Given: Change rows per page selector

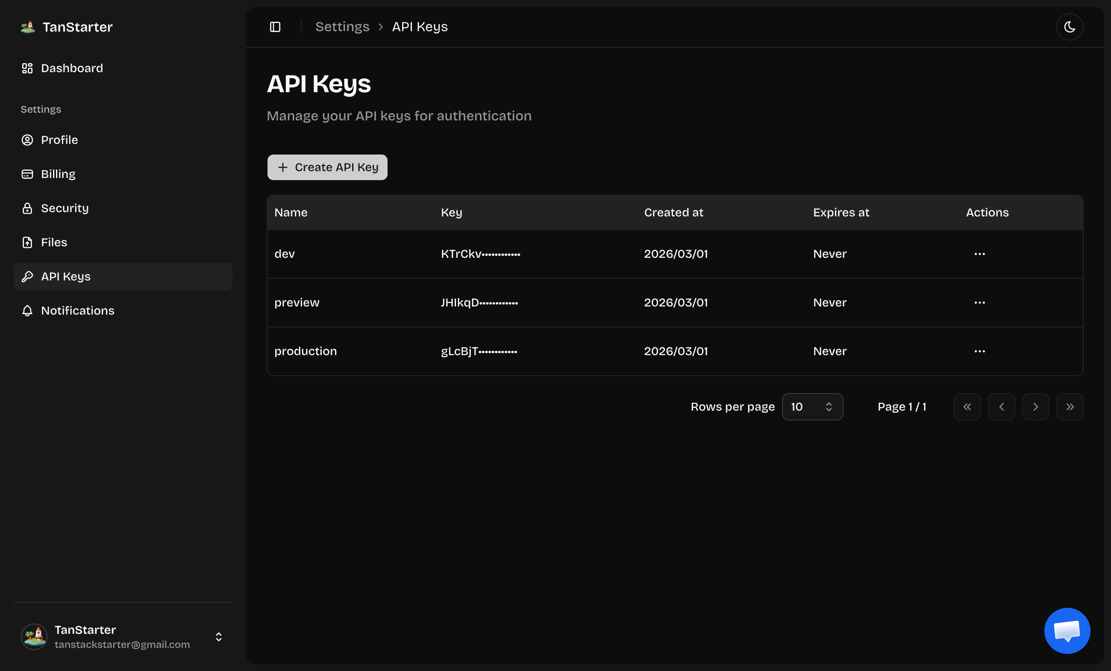Looking at the screenshot, I should (812, 407).
